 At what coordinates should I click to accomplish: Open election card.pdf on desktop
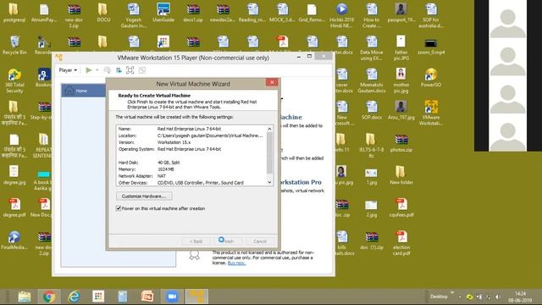click(401, 243)
